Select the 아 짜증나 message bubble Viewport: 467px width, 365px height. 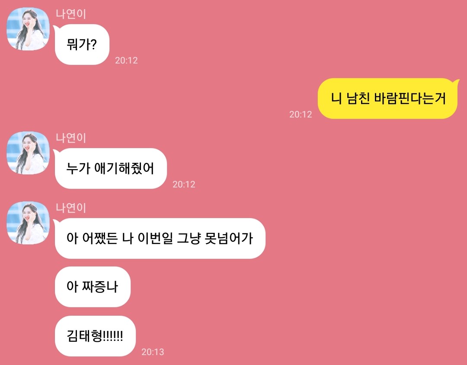point(93,287)
